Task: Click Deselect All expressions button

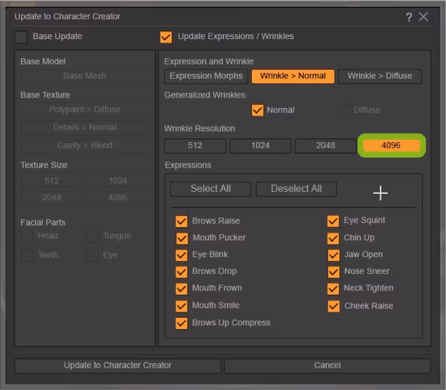Action: [x=296, y=189]
